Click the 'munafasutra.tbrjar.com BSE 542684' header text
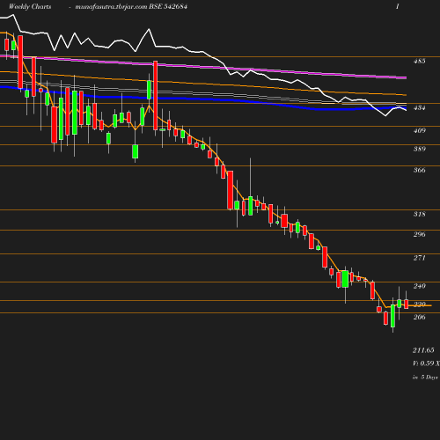 click(131, 6)
